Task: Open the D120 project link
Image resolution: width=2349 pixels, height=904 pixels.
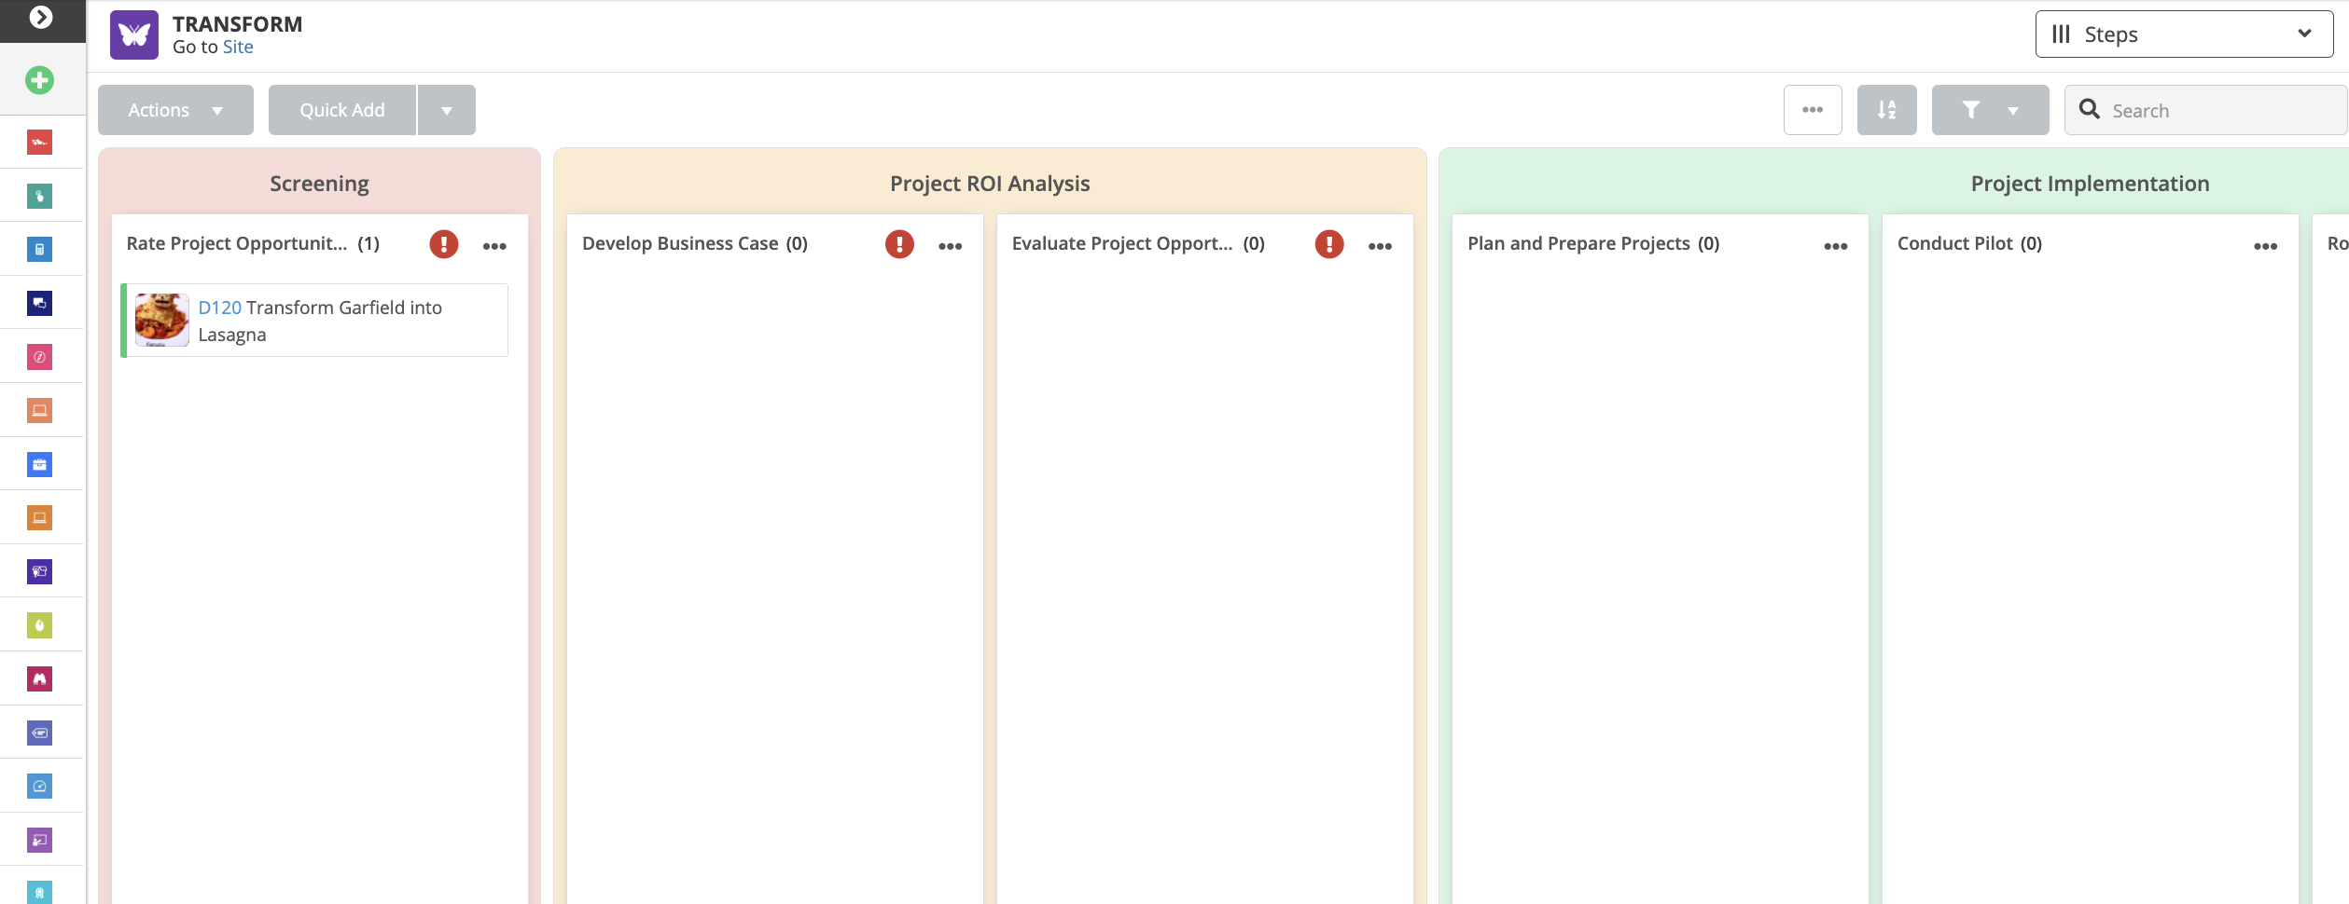Action: click(219, 308)
